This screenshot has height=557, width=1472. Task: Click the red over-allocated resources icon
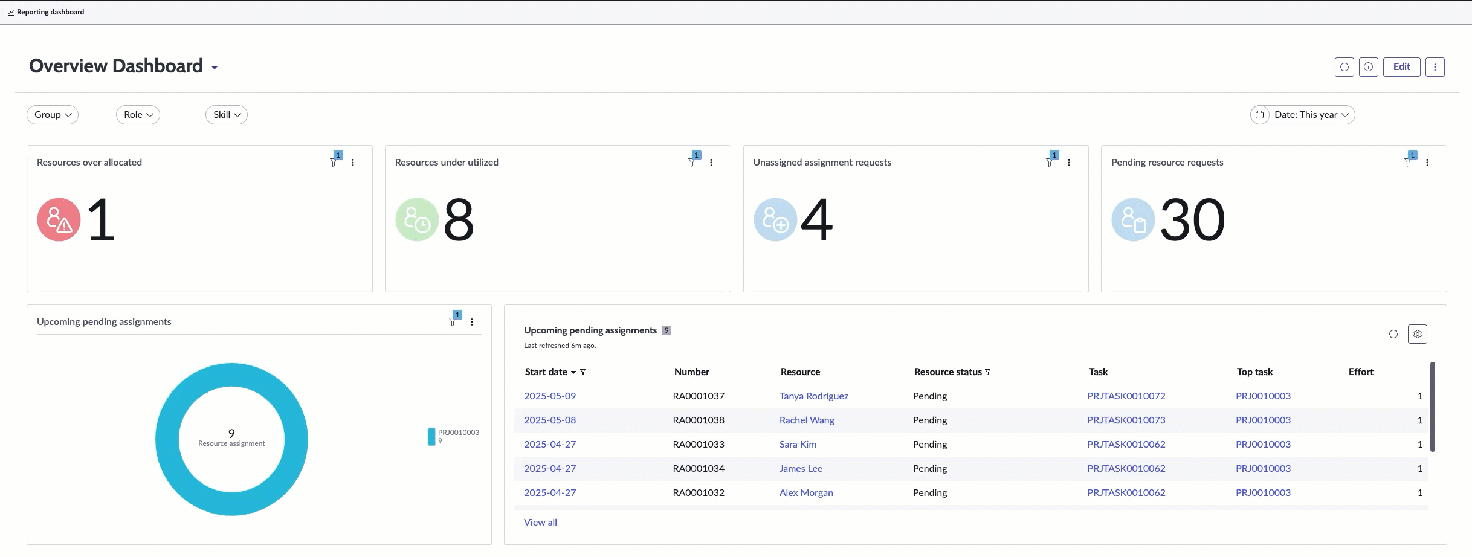[59, 220]
